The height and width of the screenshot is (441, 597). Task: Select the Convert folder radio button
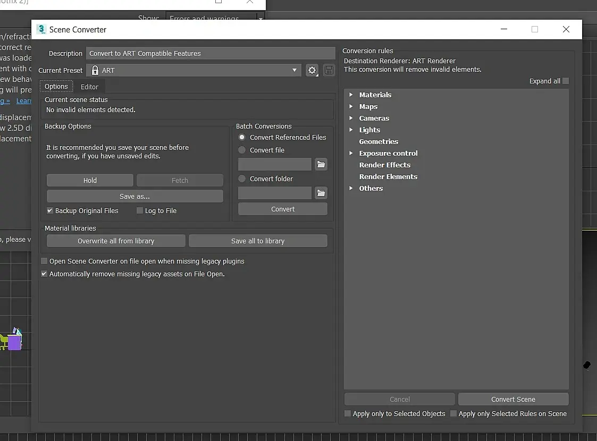(242, 179)
